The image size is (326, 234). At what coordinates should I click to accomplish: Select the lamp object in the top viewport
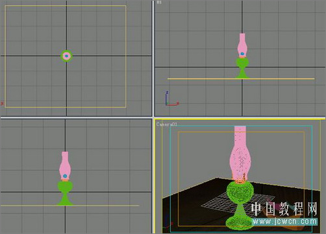click(x=66, y=56)
